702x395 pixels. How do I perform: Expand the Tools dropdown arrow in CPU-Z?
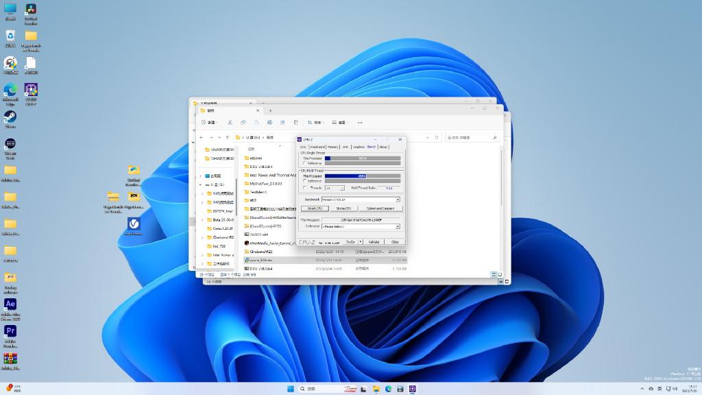(361, 241)
